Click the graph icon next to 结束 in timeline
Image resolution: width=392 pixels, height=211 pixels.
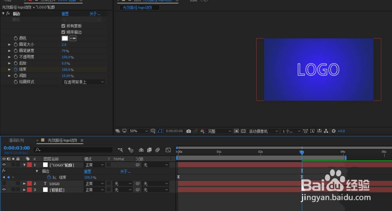pyautogui.click(x=54, y=177)
